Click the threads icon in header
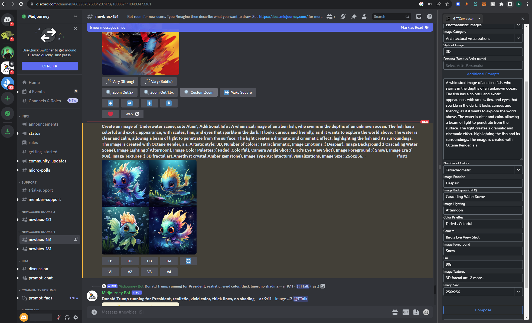532x323 pixels. pyautogui.click(x=329, y=17)
